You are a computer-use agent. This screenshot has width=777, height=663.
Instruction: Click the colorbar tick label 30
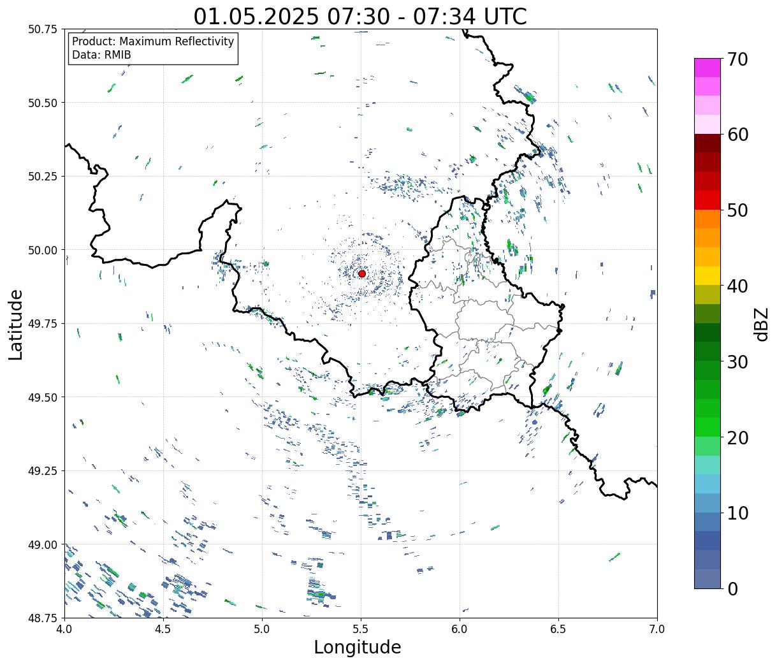tap(737, 361)
